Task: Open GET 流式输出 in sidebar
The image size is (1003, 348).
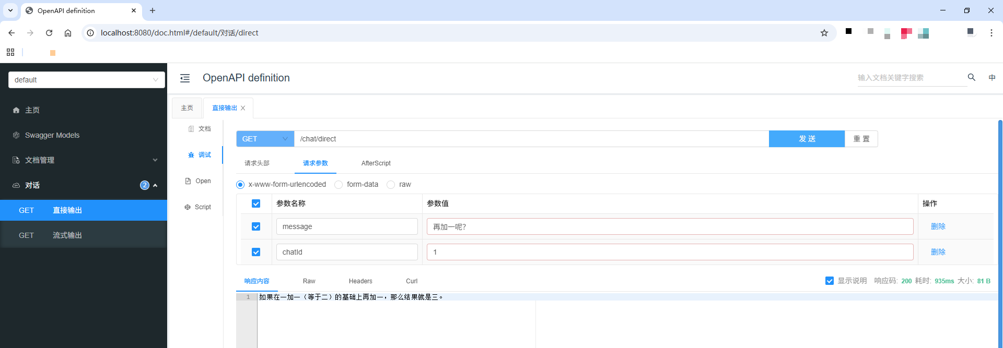Action: [84, 235]
